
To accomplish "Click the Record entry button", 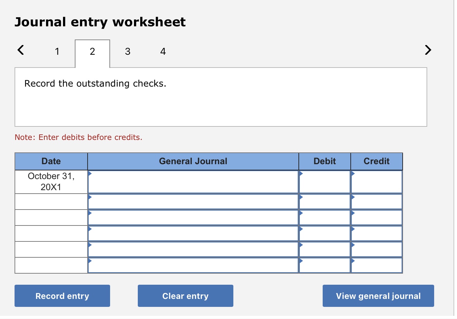I will pos(62,296).
